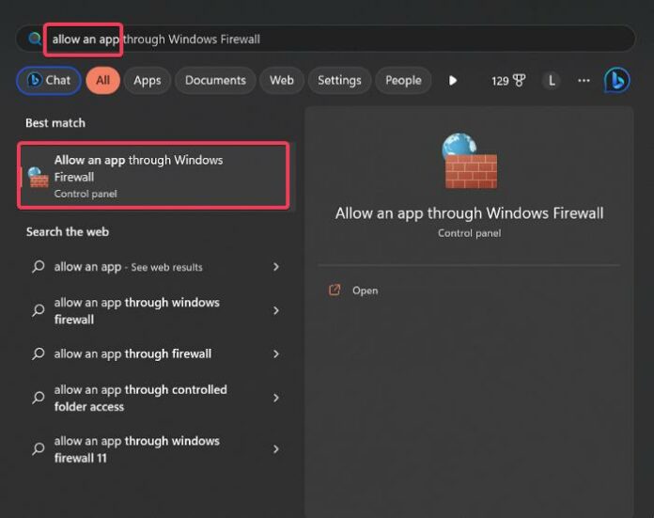
Task: Click the Open icon in details pane
Action: tap(335, 290)
